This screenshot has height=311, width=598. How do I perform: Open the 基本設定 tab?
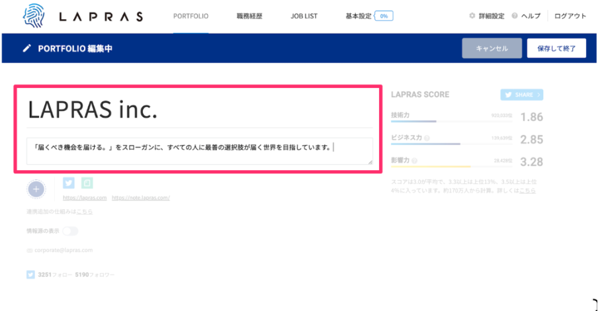click(x=358, y=16)
